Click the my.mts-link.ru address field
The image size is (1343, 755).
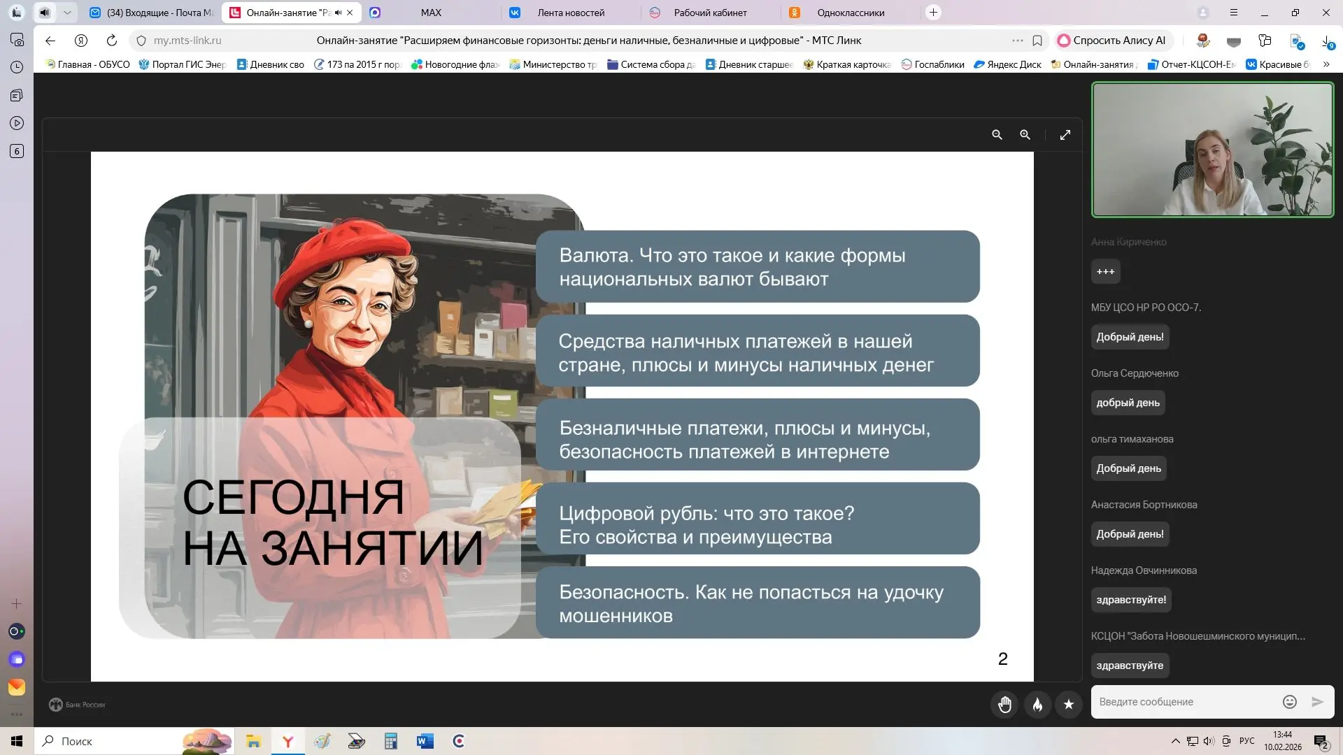[187, 41]
